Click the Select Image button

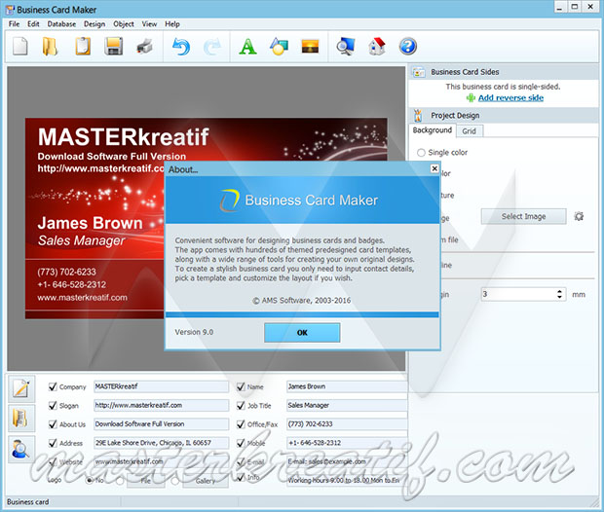523,216
